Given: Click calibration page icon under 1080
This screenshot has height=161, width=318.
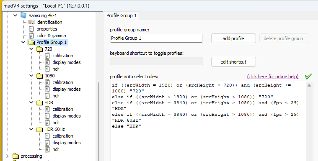Looking at the screenshot, I should (x=47, y=82).
